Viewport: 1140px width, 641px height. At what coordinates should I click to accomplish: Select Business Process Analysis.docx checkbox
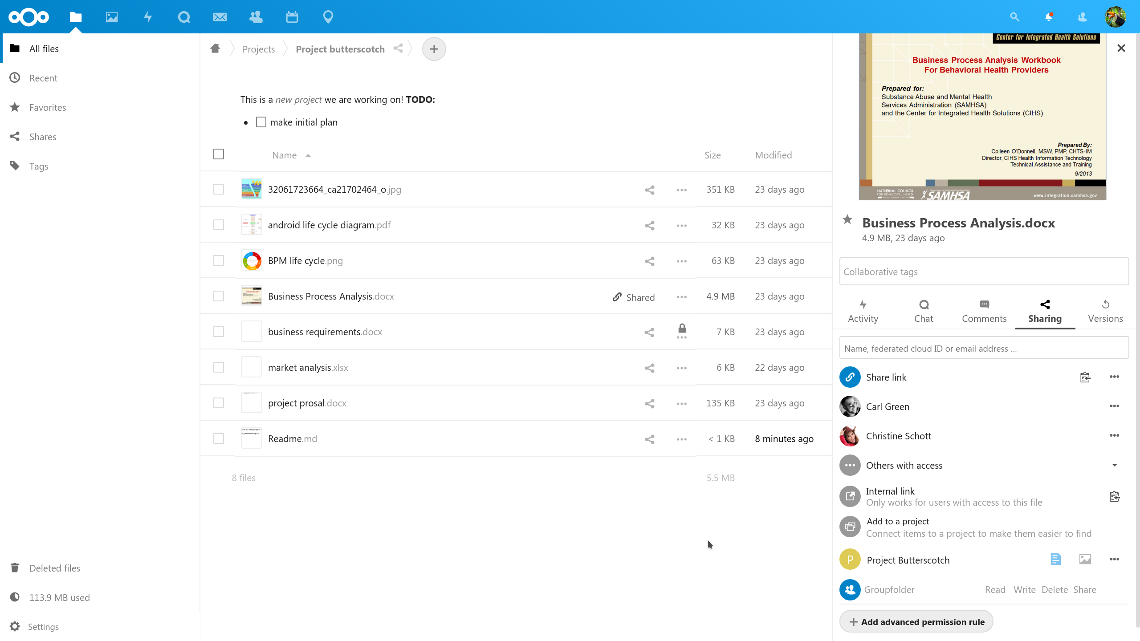[x=219, y=296]
